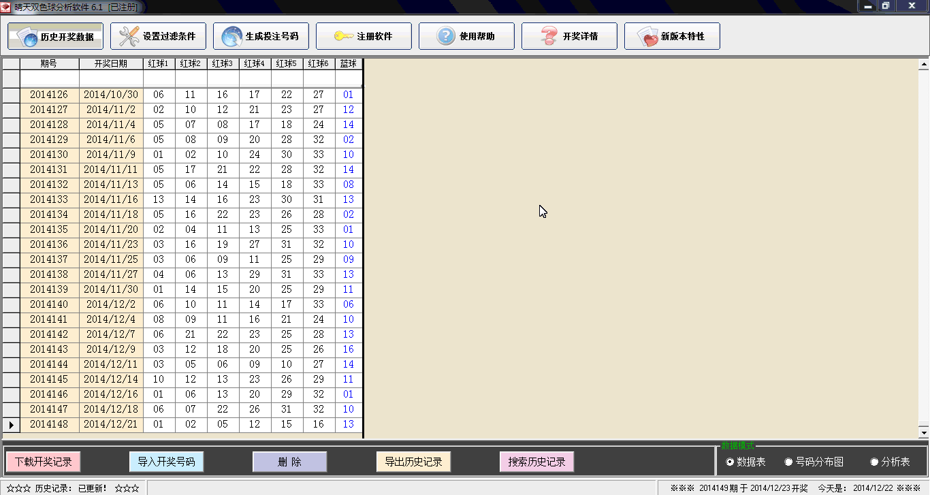The width and height of the screenshot is (930, 495).
Task: Search records with 搜索历史记录
Action: (x=536, y=461)
